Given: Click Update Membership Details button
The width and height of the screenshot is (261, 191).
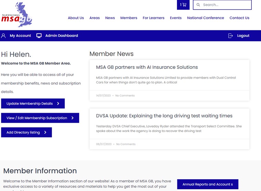Looking at the screenshot, I should (33, 103).
